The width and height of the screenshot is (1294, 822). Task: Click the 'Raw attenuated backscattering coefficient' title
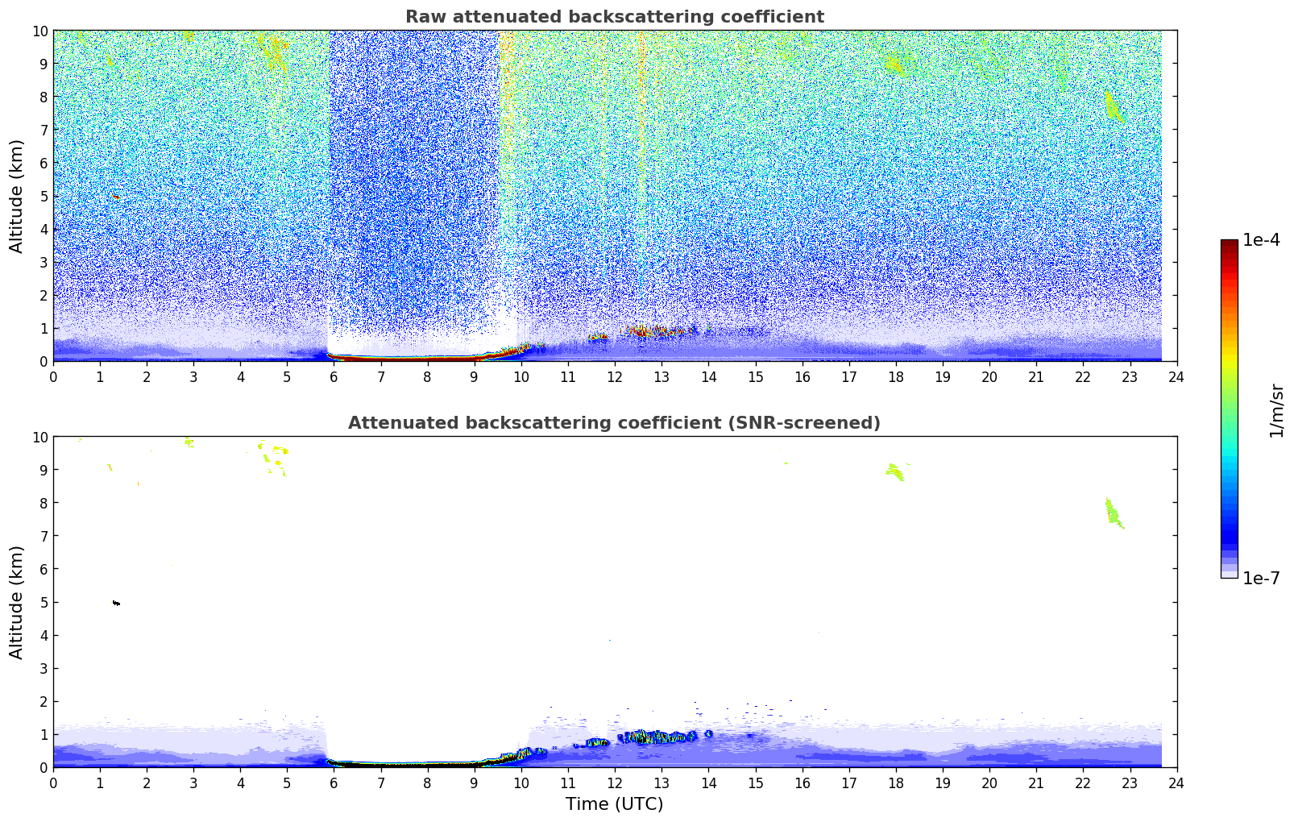(x=614, y=17)
